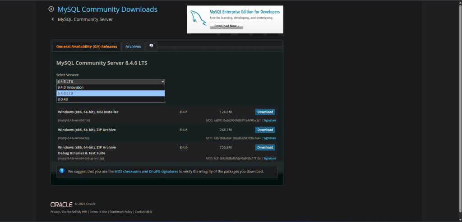This screenshot has height=222, width=462.
Task: Click the MySQL Community Server 8.4.6 LTS heading
Action: click(102, 63)
